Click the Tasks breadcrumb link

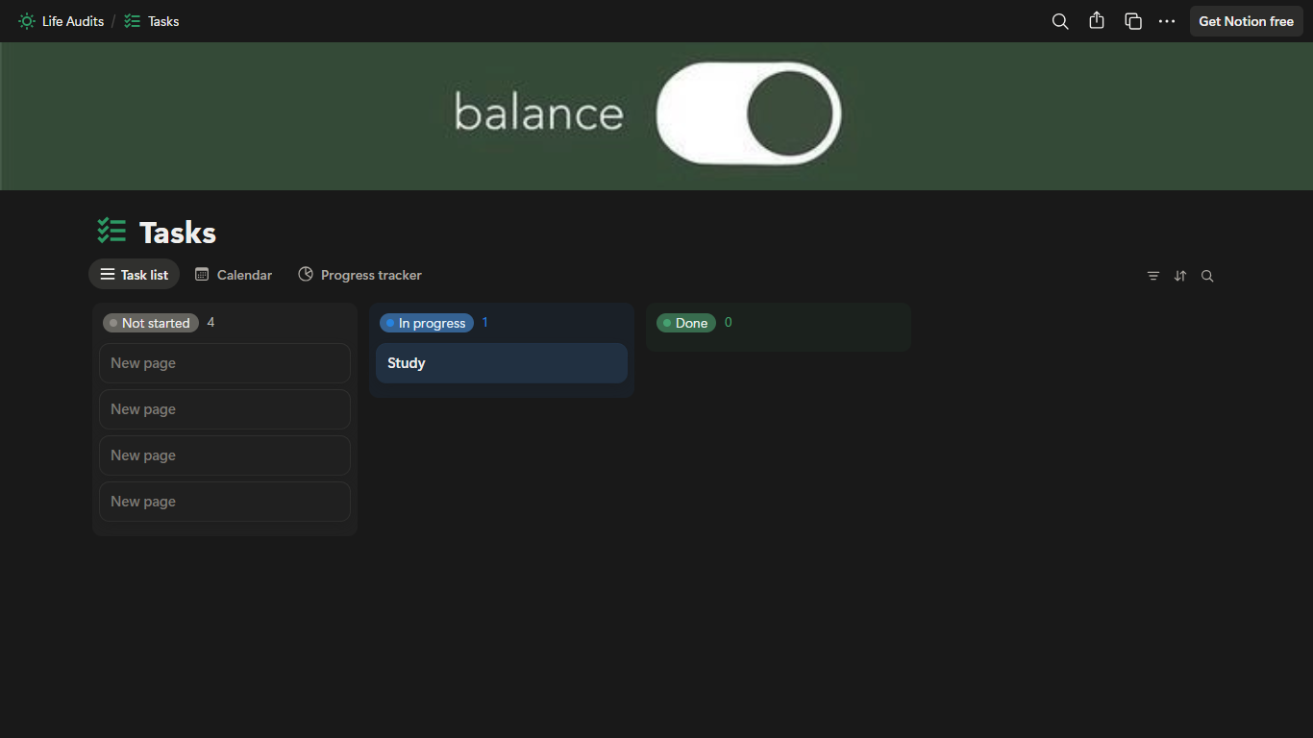click(x=163, y=21)
